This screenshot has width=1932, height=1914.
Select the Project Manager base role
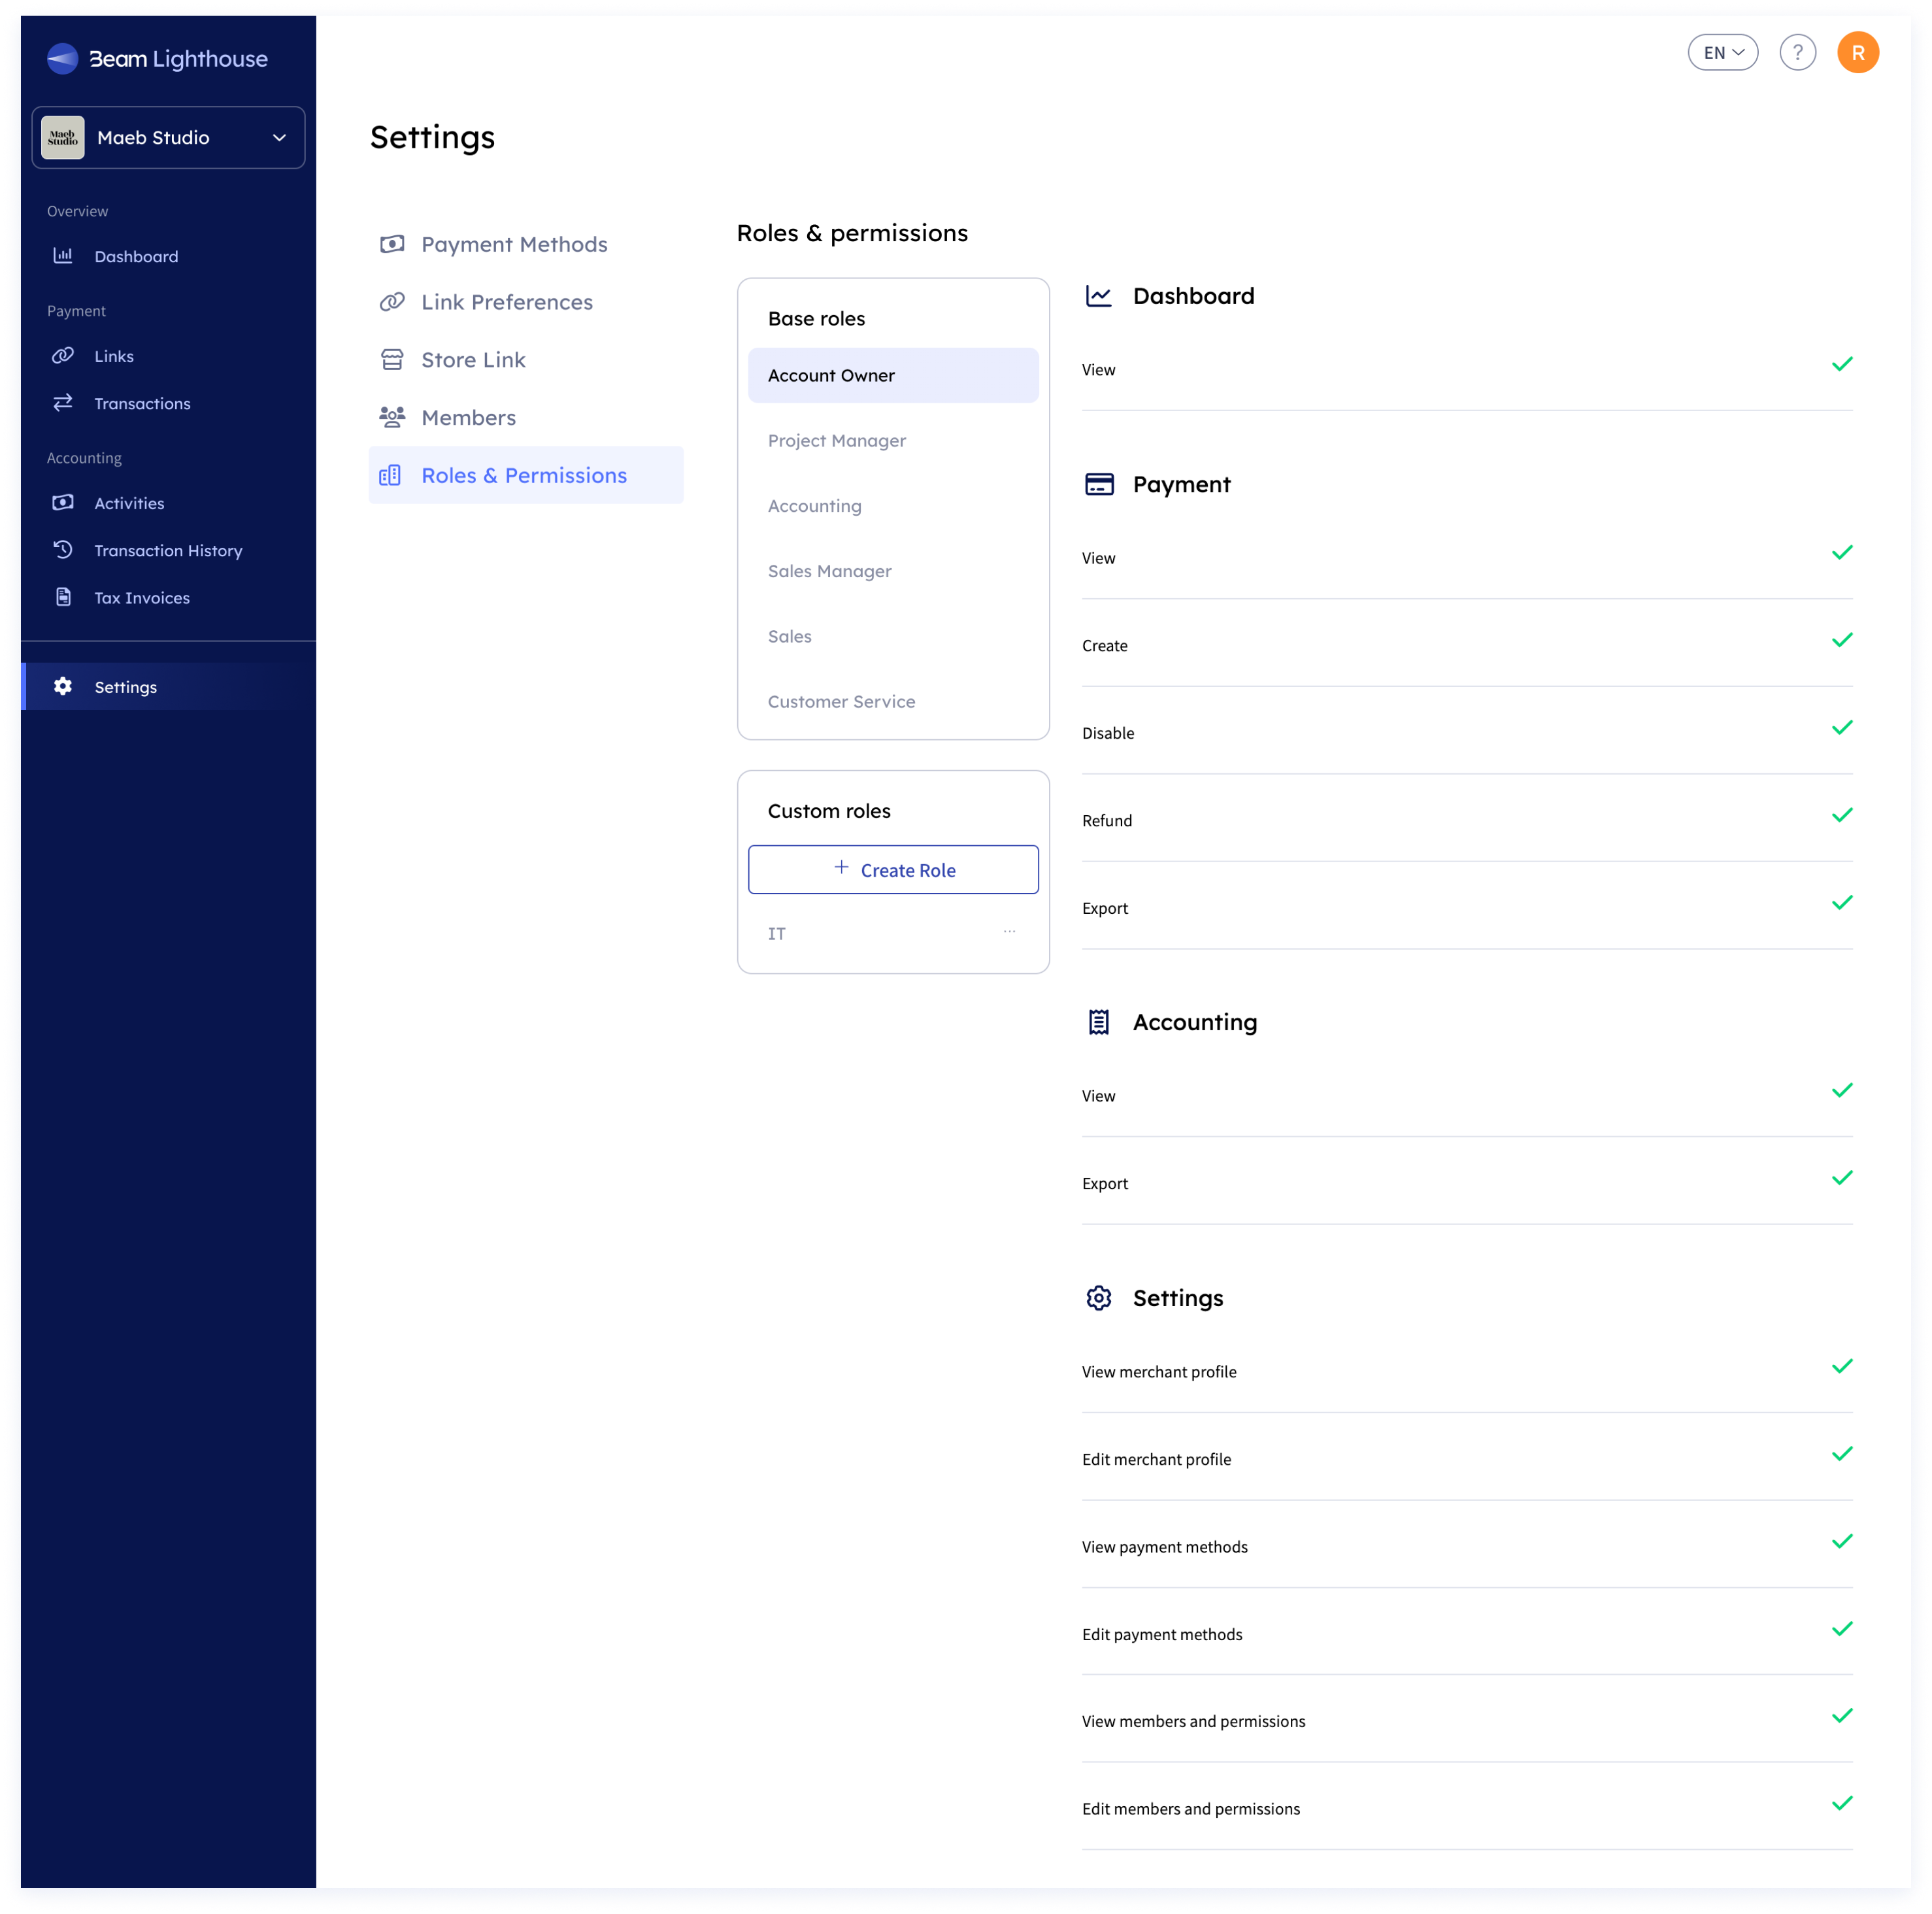point(893,441)
